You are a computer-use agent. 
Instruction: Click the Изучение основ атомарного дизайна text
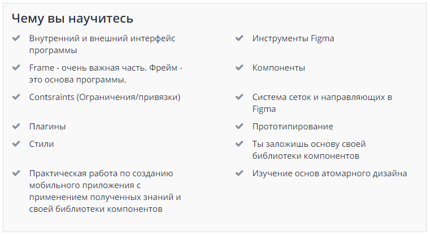pyautogui.click(x=329, y=173)
